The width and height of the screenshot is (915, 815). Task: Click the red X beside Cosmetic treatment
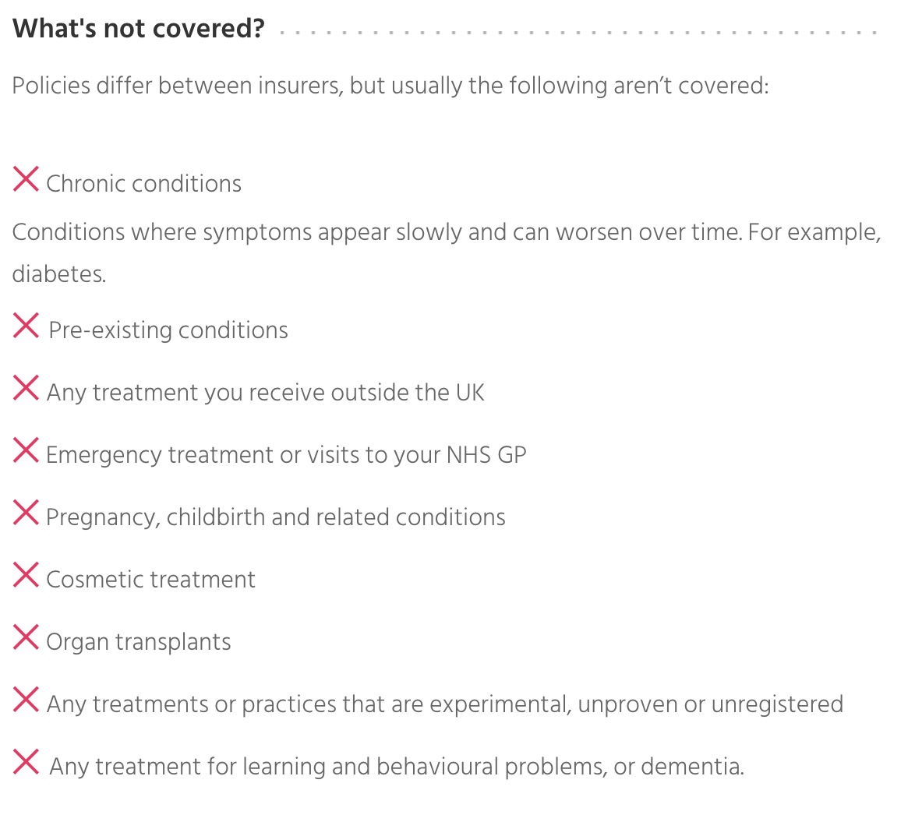click(x=26, y=574)
